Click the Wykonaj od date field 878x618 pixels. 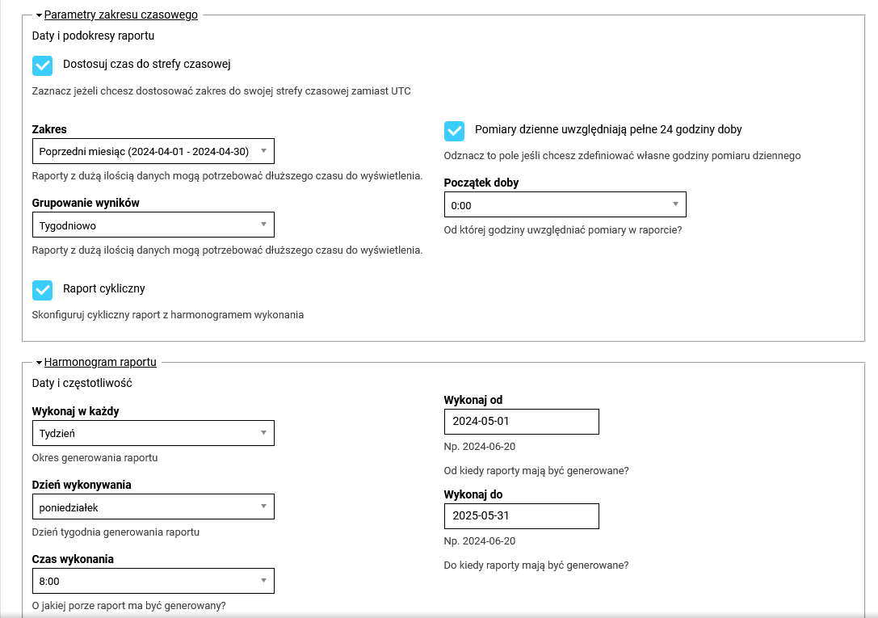[x=521, y=422]
